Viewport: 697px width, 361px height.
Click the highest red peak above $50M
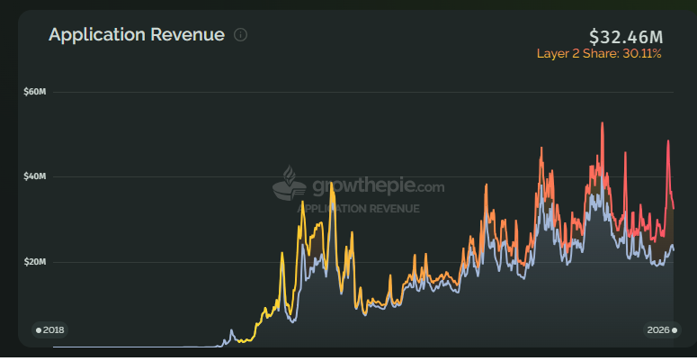click(x=603, y=123)
